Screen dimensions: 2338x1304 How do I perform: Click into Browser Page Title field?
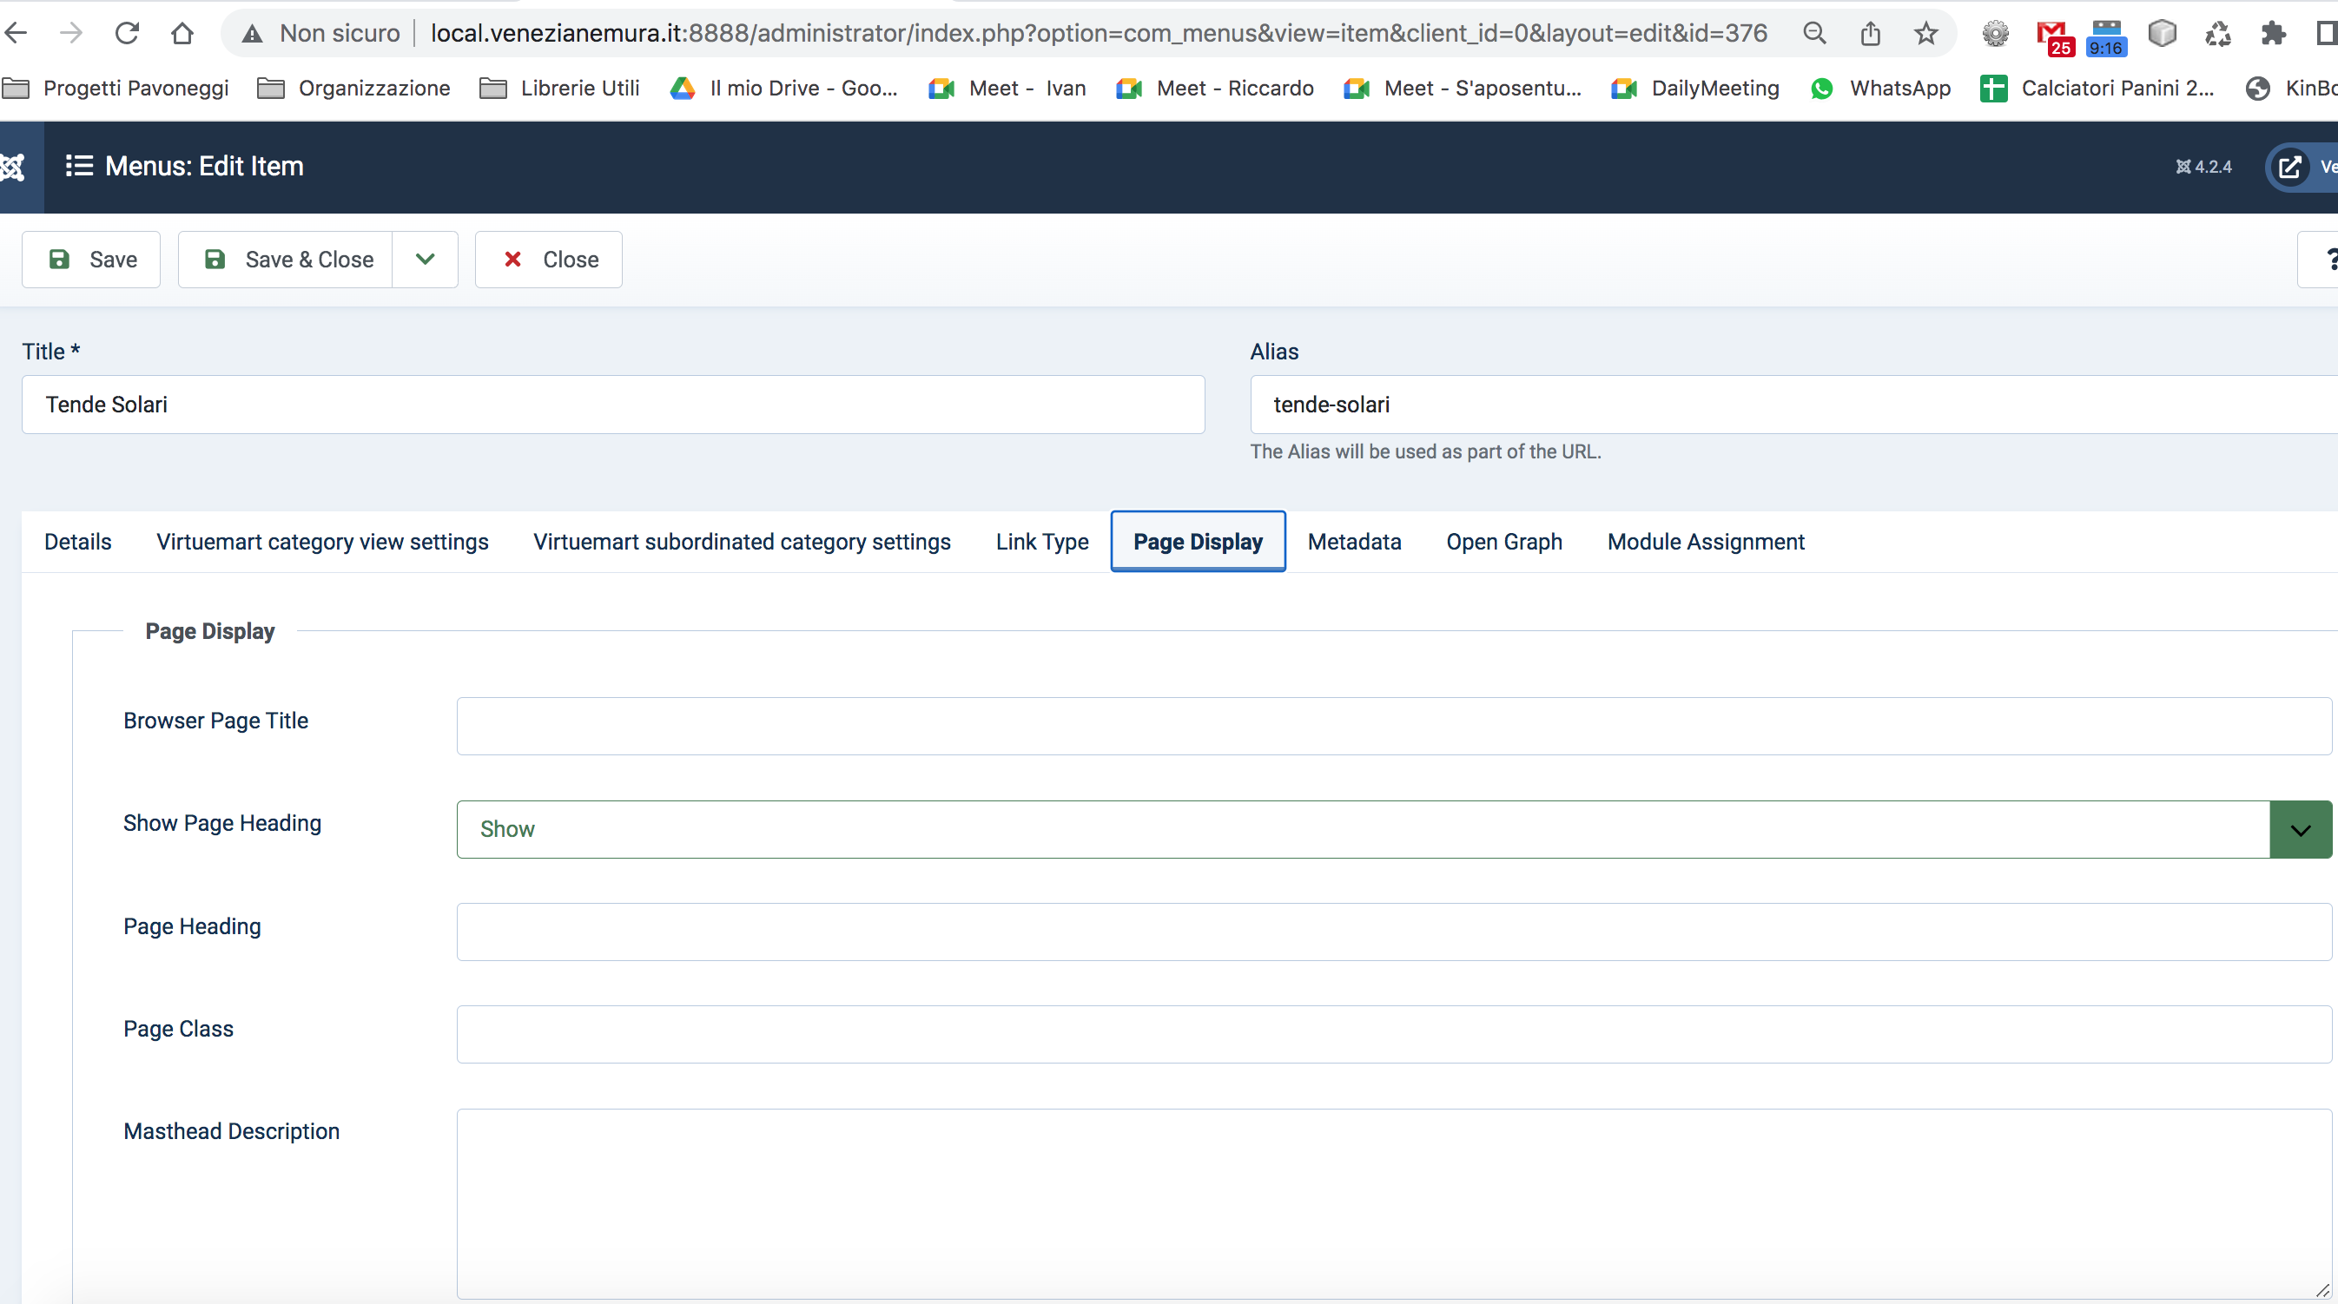(x=1393, y=726)
